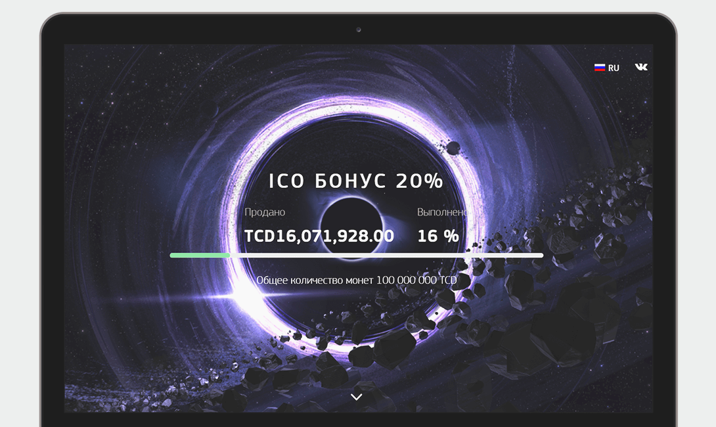Viewport: 716px width, 427px height.
Task: Click the Продано label
Action: (x=265, y=212)
